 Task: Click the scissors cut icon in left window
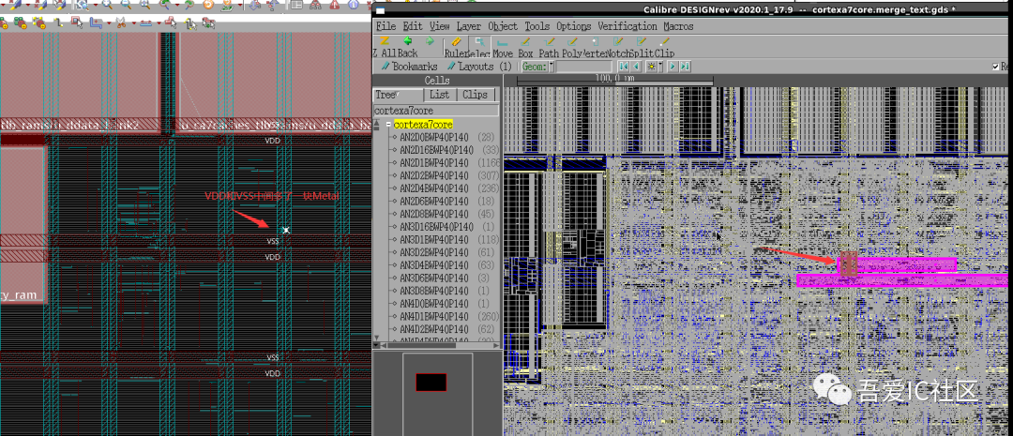(x=121, y=23)
